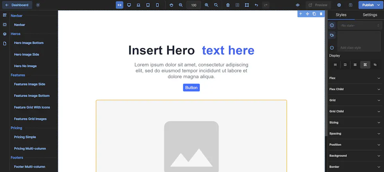
Task: Expand the Spacing section
Action: click(x=355, y=134)
